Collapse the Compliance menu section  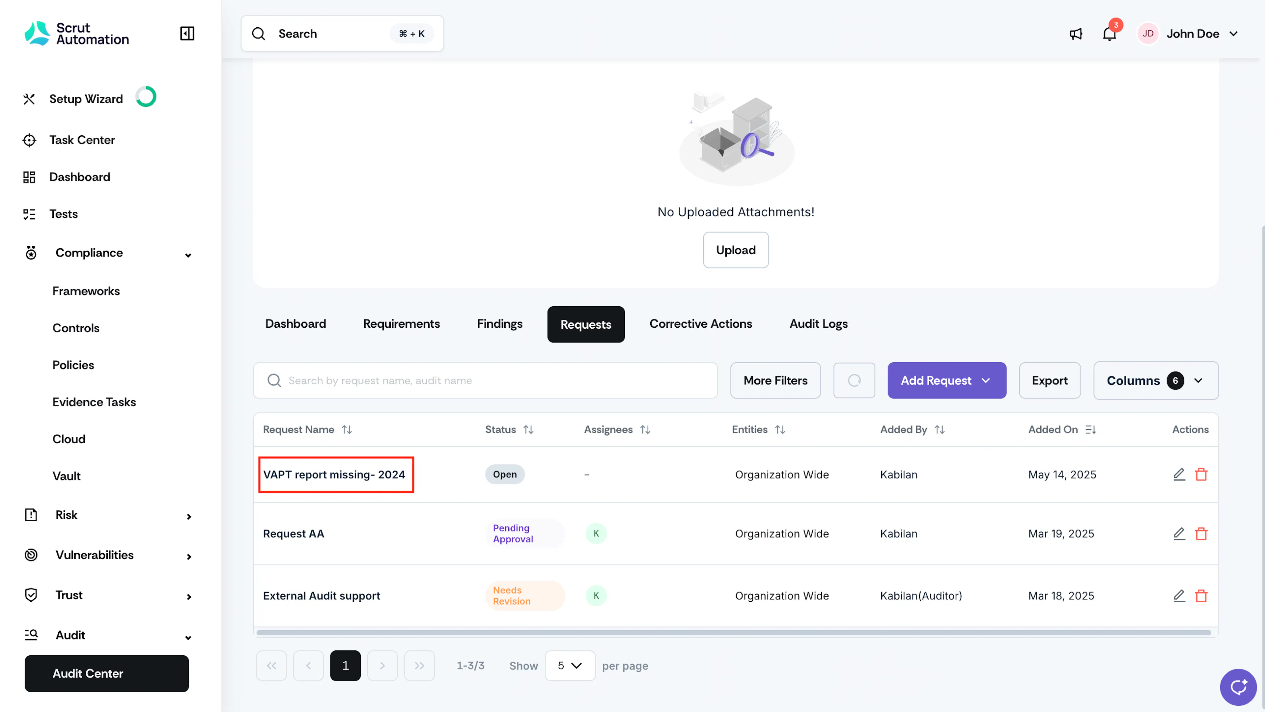click(x=188, y=255)
